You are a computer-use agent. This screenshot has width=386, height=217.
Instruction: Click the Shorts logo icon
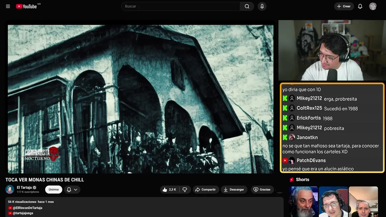click(x=292, y=180)
